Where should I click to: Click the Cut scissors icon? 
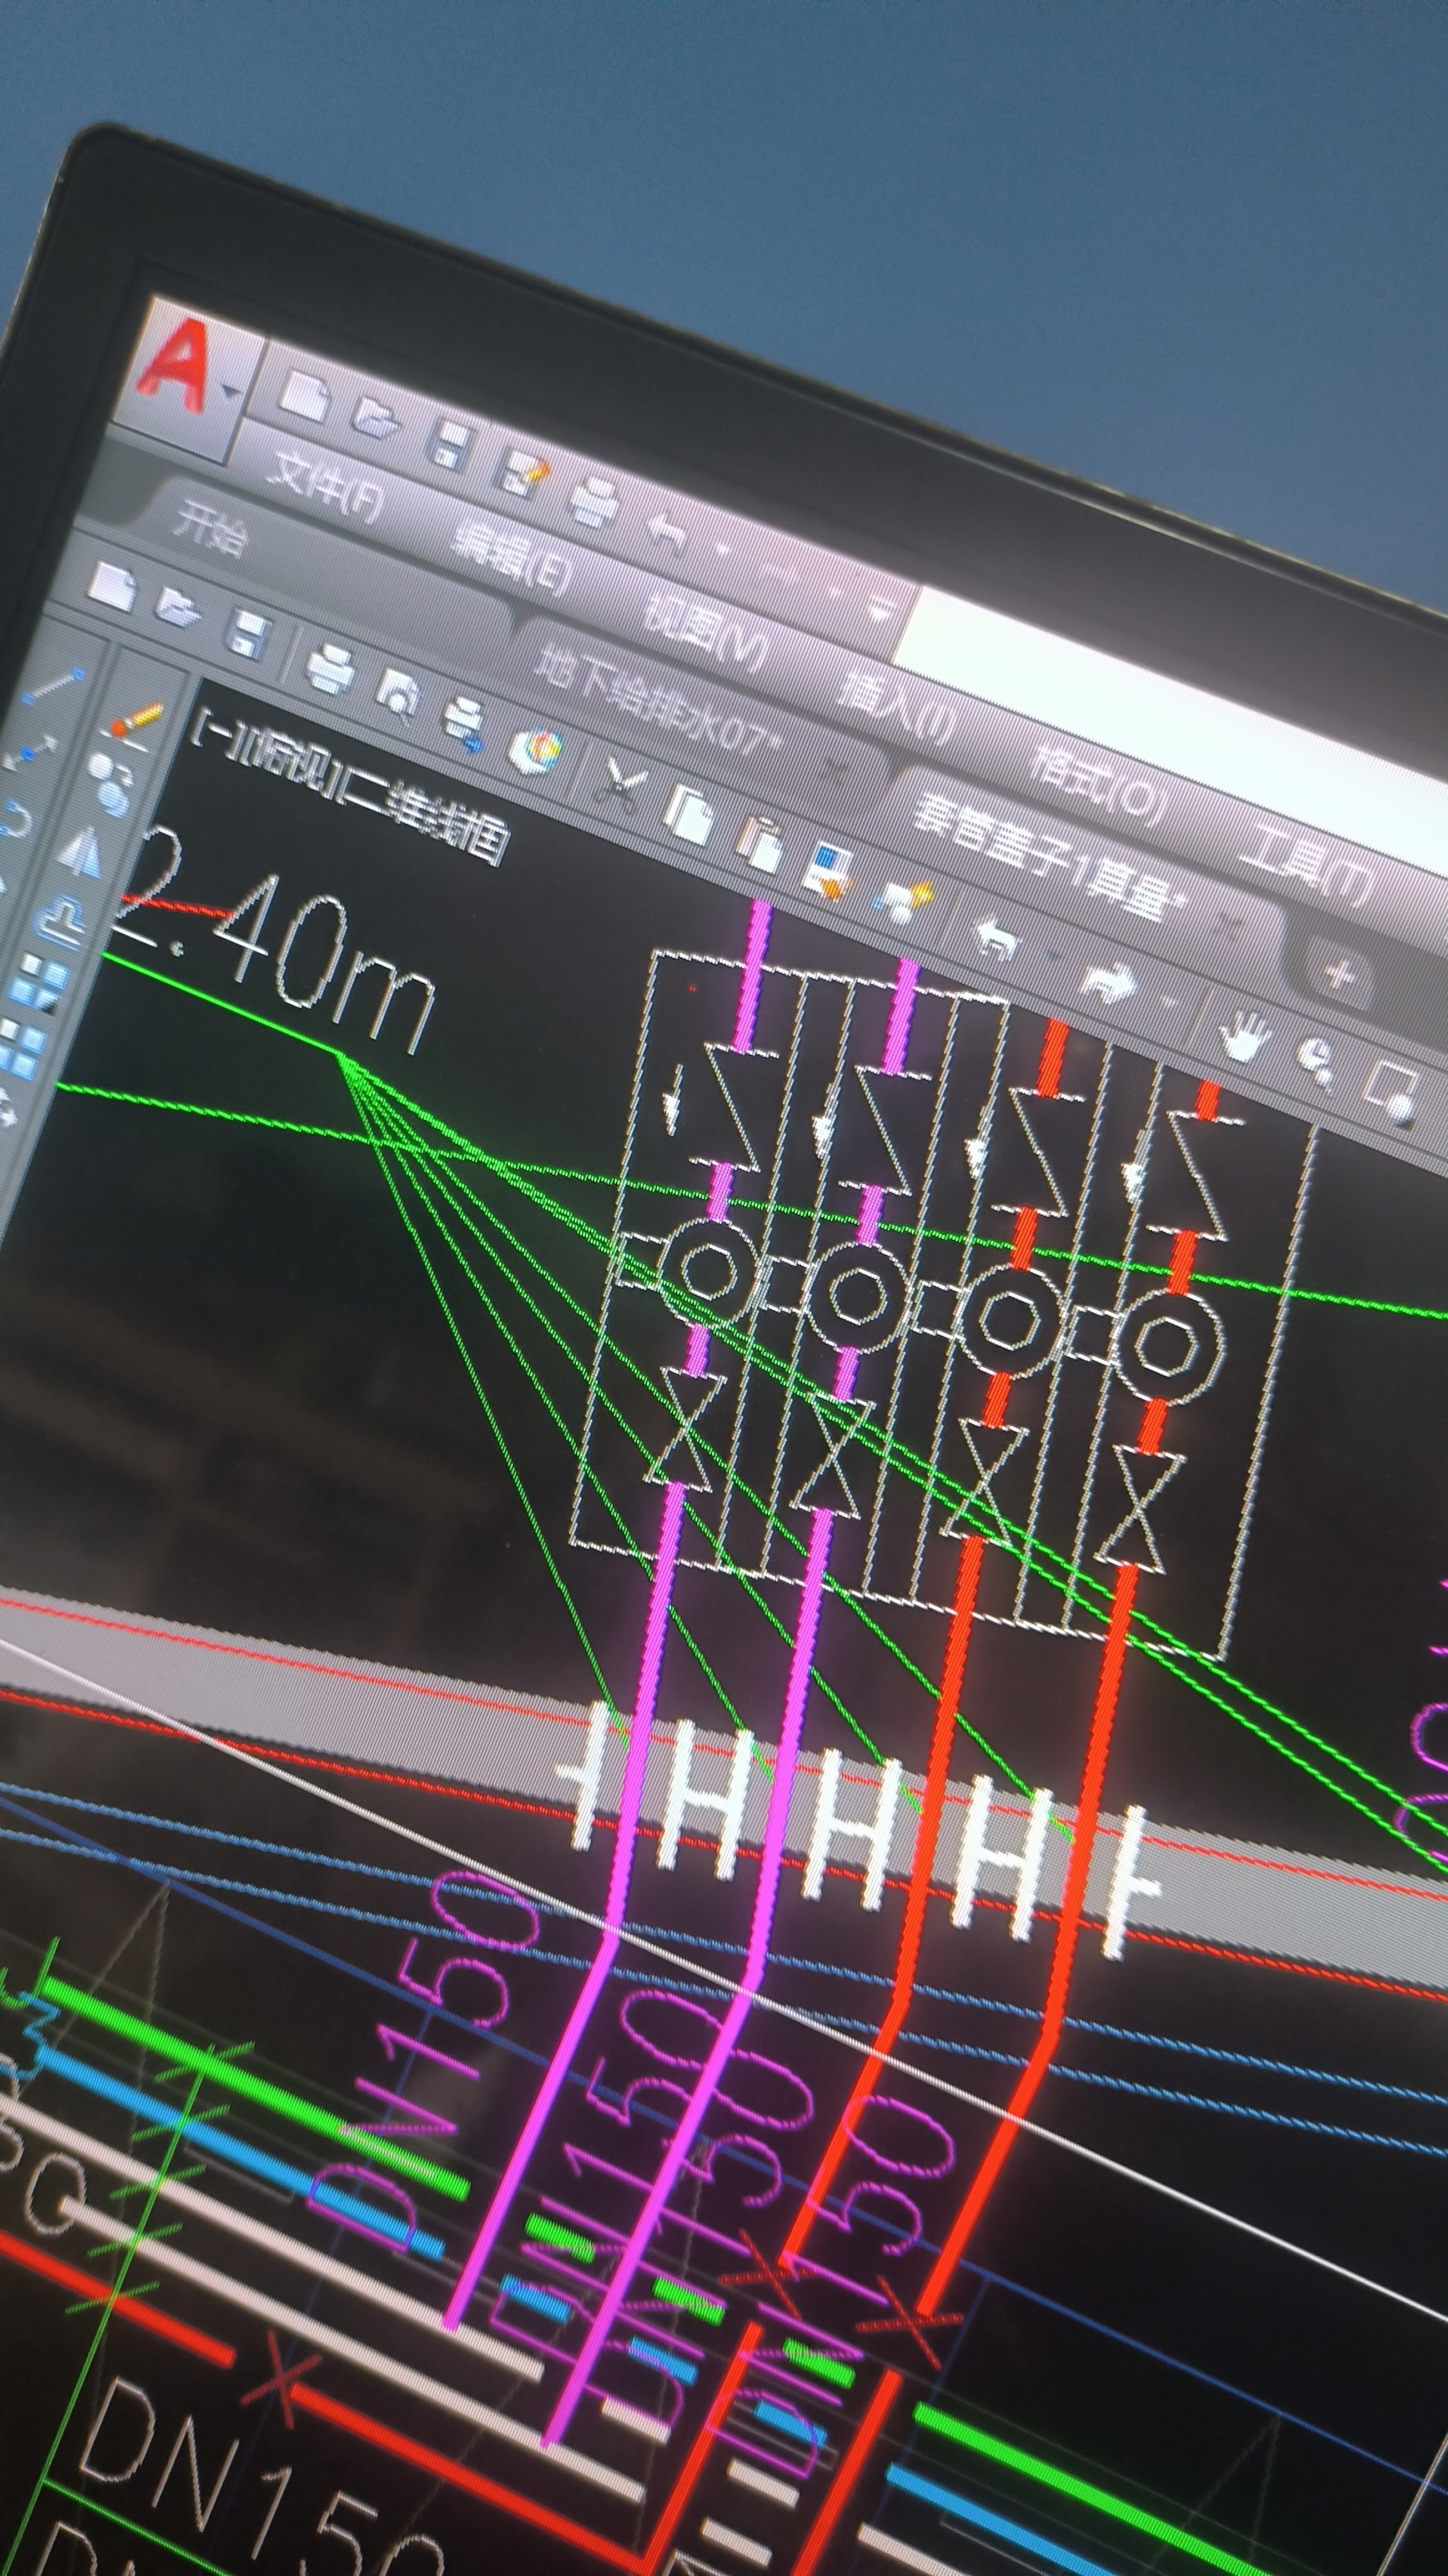[x=621, y=785]
